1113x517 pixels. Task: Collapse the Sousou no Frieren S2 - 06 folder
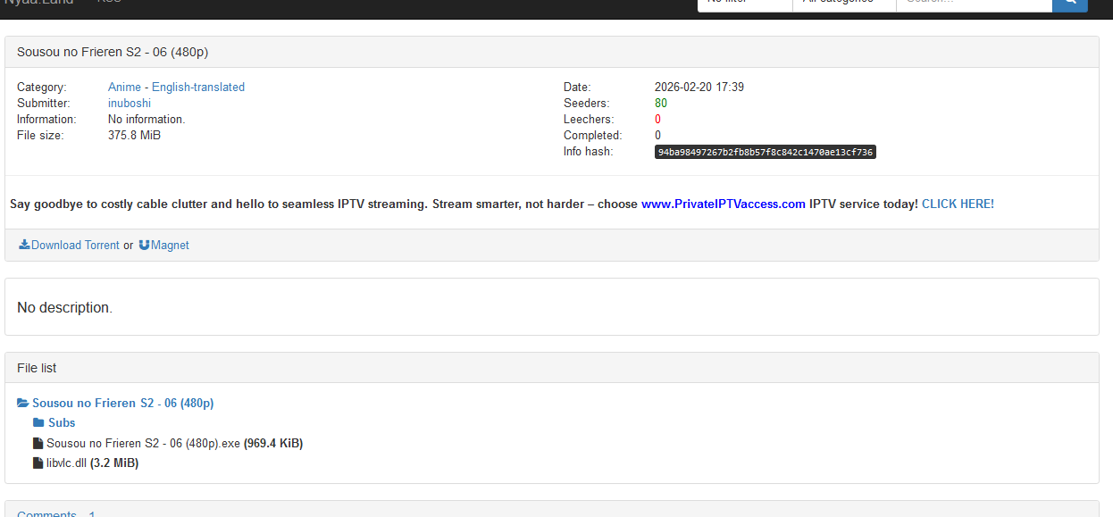[x=122, y=404]
